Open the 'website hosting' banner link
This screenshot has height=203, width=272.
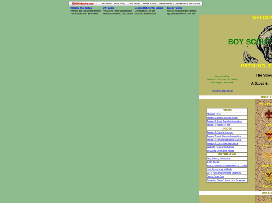pos(149,3)
